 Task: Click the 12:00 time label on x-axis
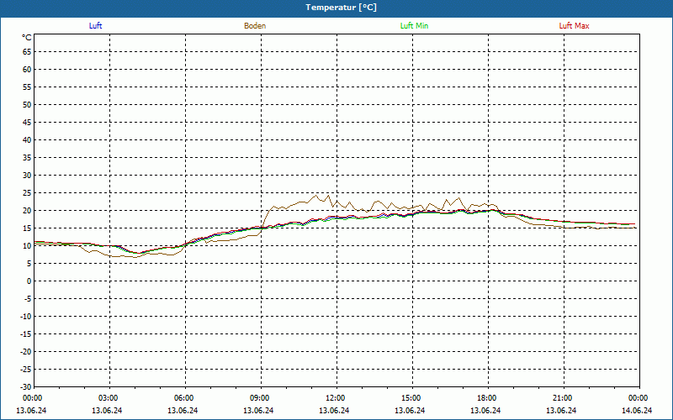[336, 398]
